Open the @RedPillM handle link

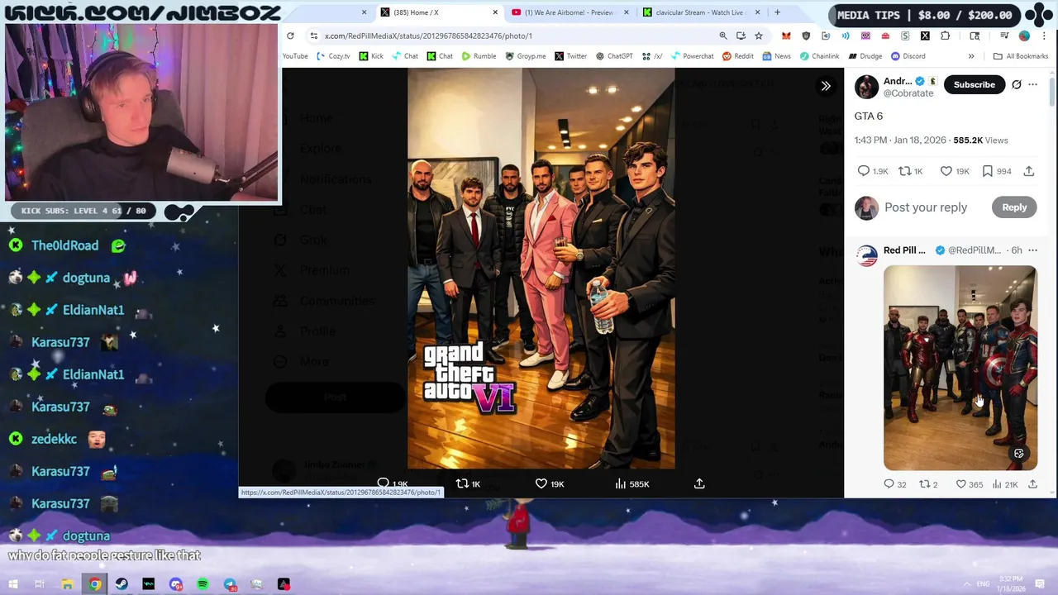(974, 250)
